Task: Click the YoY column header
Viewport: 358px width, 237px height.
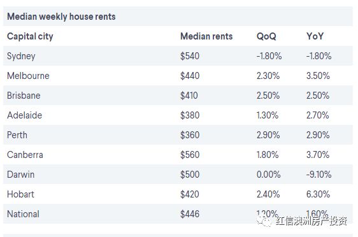Action: (x=315, y=36)
